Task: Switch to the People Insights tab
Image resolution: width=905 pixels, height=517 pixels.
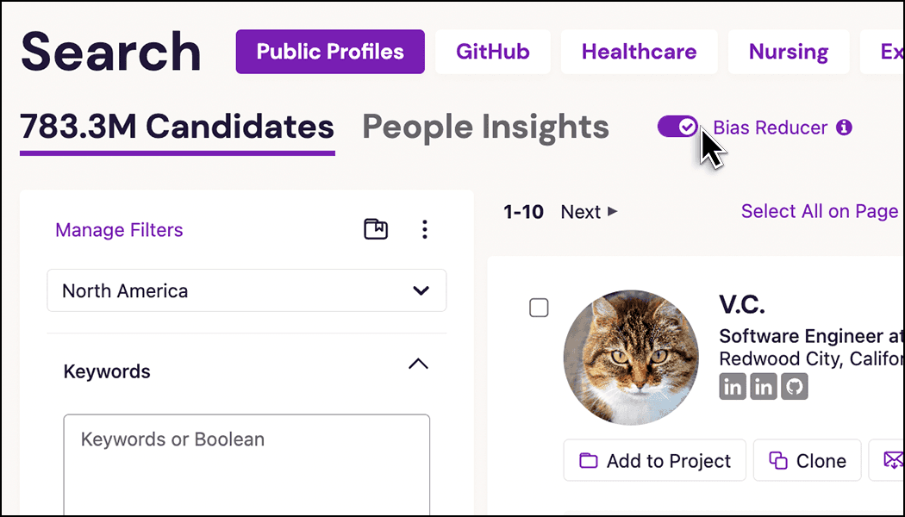Action: pyautogui.click(x=484, y=126)
